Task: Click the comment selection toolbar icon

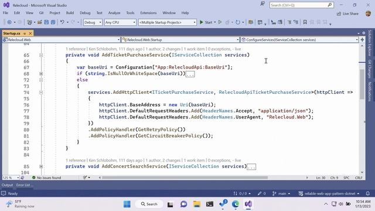Action: tap(289, 22)
